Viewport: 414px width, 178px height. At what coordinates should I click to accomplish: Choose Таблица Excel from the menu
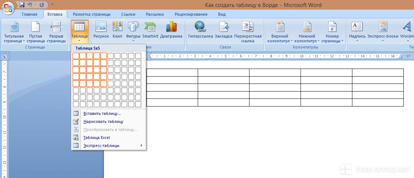pos(109,138)
